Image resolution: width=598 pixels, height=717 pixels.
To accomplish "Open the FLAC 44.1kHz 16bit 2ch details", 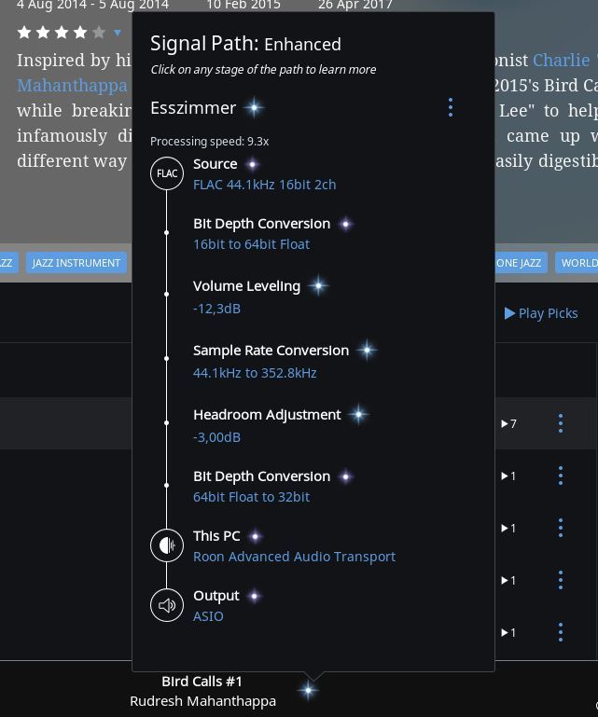I will point(264,185).
